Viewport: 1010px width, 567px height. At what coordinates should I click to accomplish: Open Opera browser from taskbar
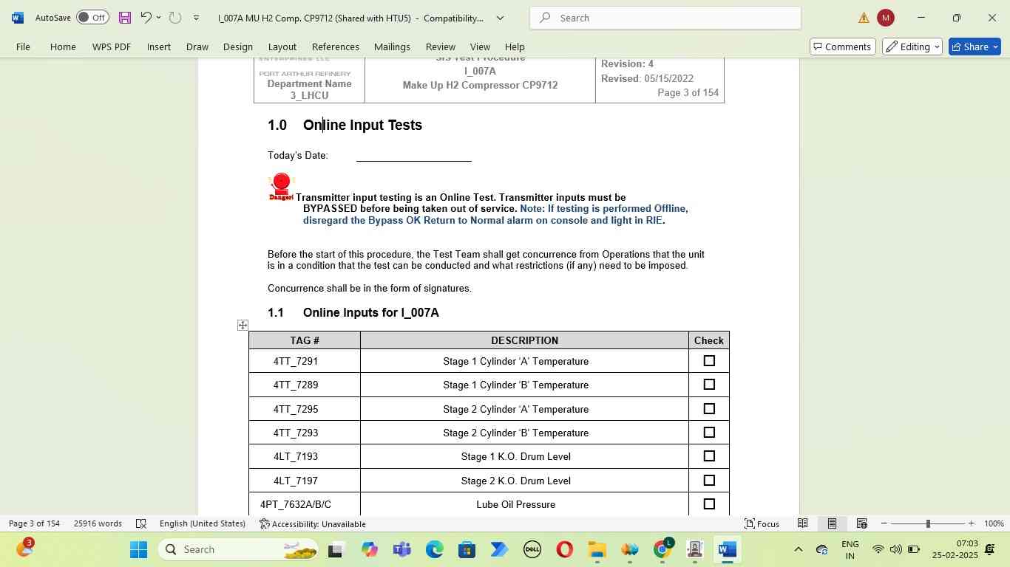(x=564, y=549)
